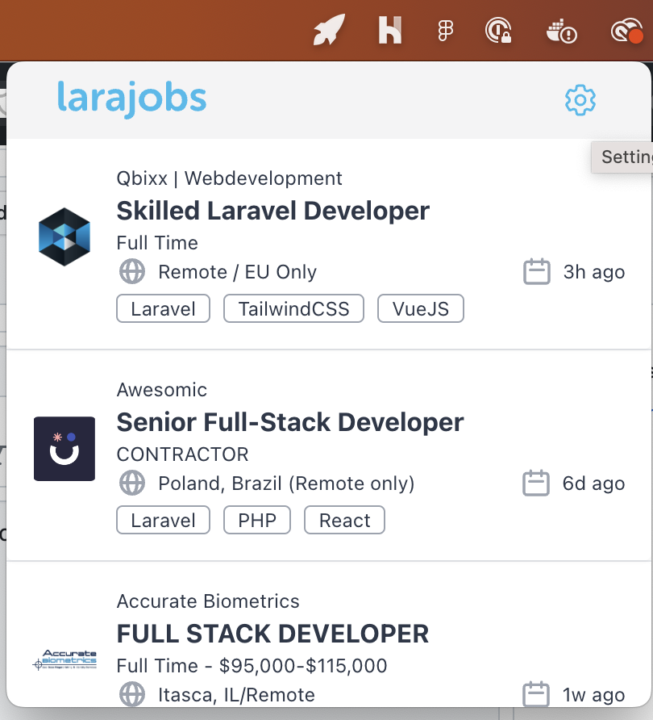Click the Qbixx hexagon company logo
This screenshot has height=720, width=653.
(x=64, y=237)
